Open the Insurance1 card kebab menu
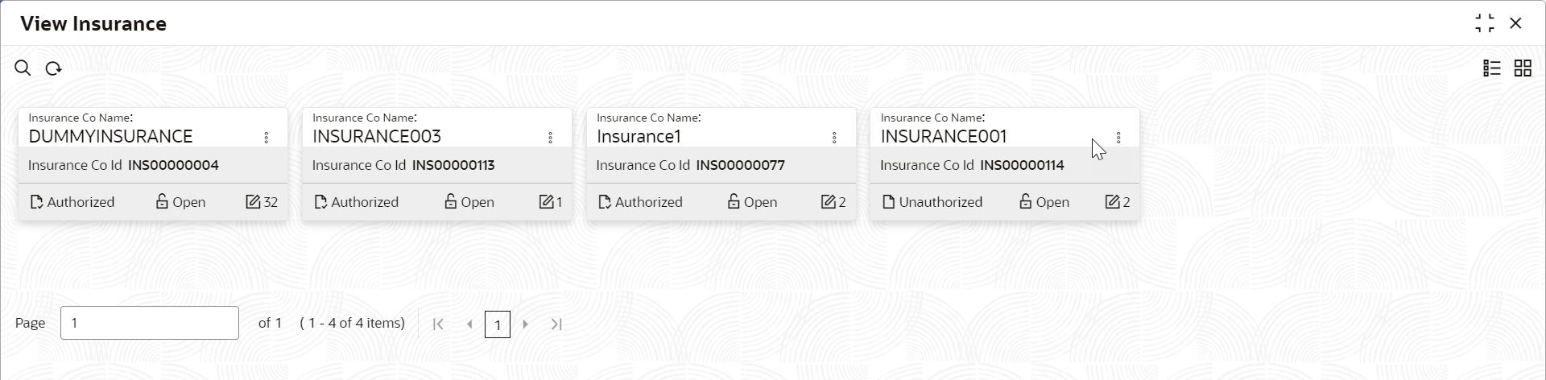Image resolution: width=1546 pixels, height=380 pixels. [834, 138]
